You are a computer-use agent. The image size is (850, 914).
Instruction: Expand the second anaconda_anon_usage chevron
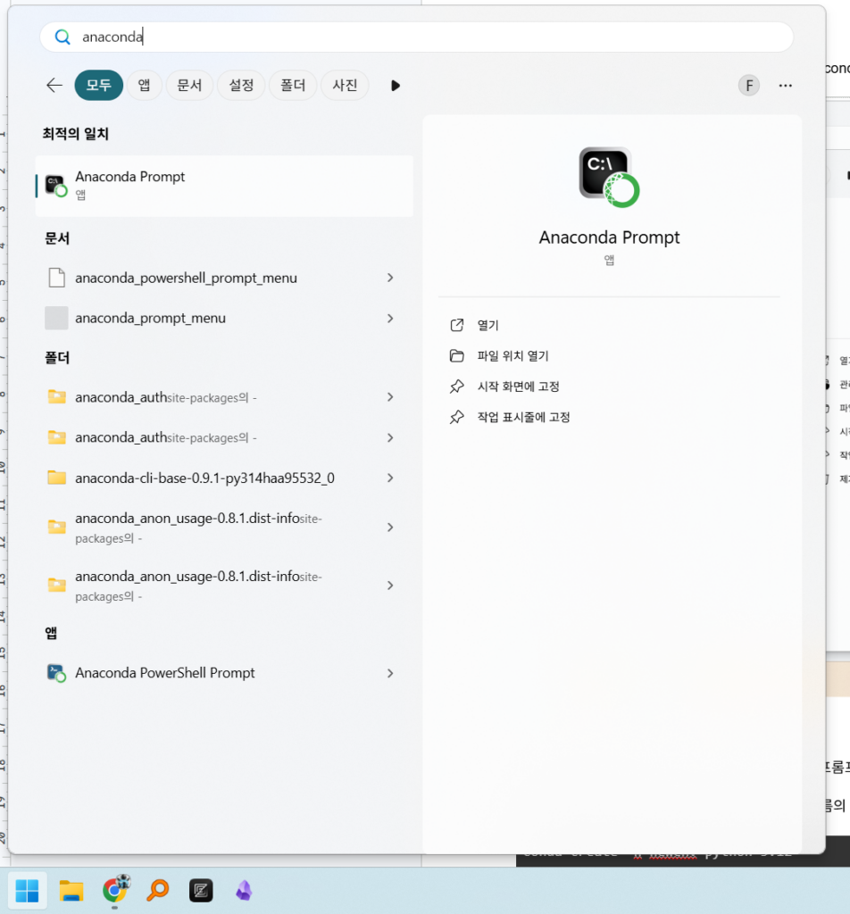click(x=390, y=586)
